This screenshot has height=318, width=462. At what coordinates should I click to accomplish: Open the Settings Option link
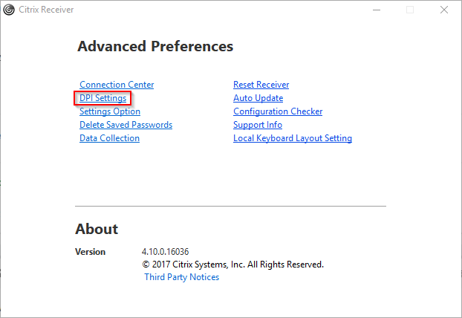click(x=110, y=111)
